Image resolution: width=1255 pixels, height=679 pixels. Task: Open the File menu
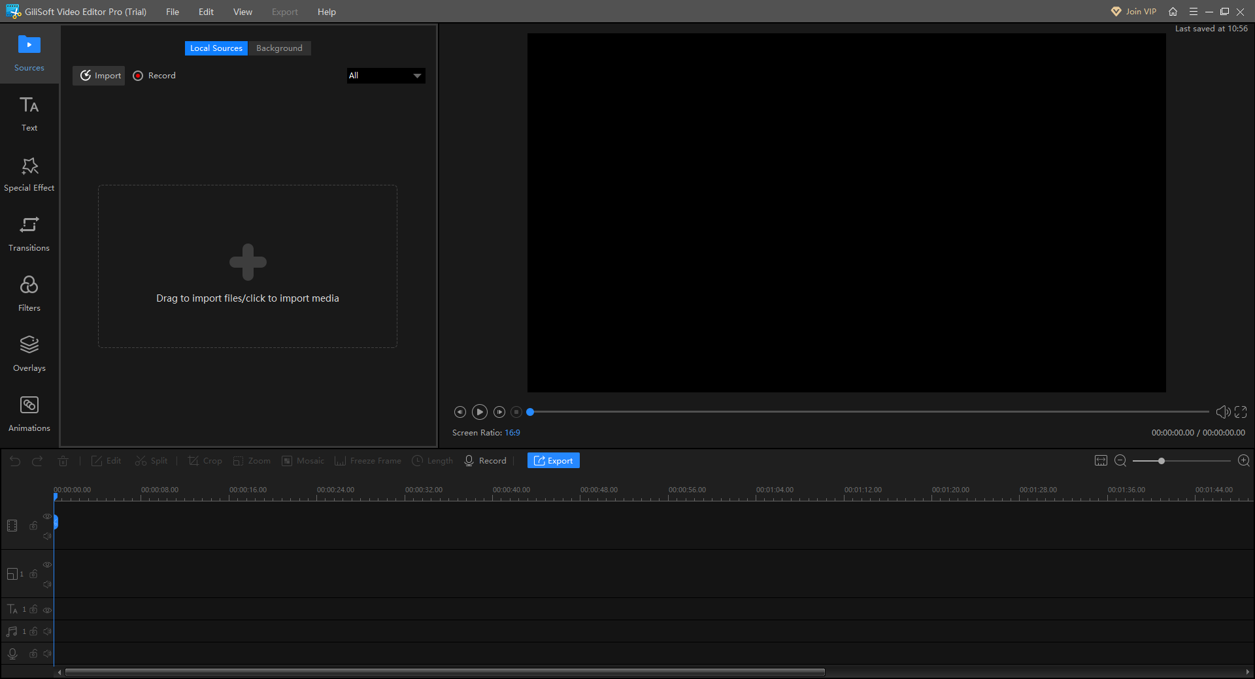pyautogui.click(x=173, y=12)
